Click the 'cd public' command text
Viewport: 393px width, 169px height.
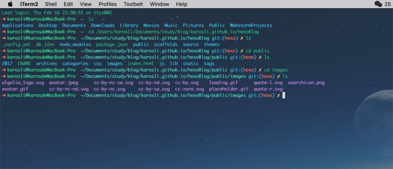pos(257,51)
